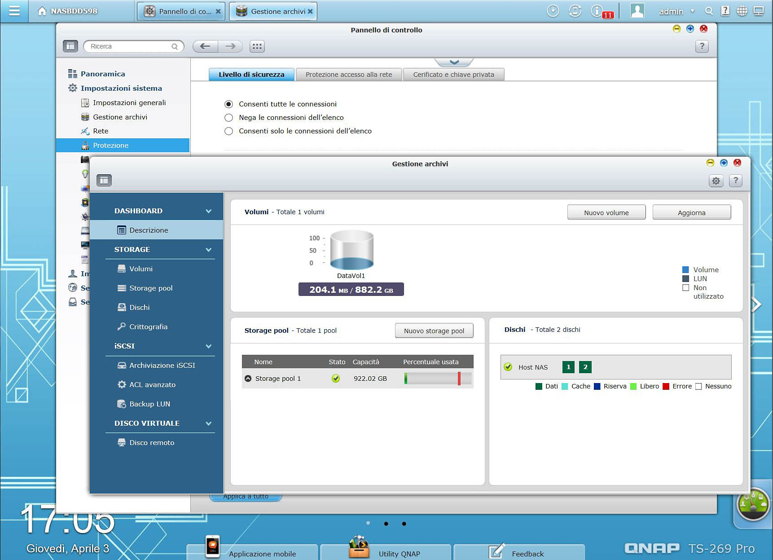Open the resource monitor gauge widget
Screen dimensions: 773x560
[x=753, y=505]
